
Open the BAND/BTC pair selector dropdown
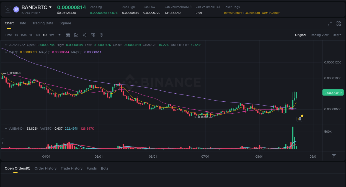point(50,7)
